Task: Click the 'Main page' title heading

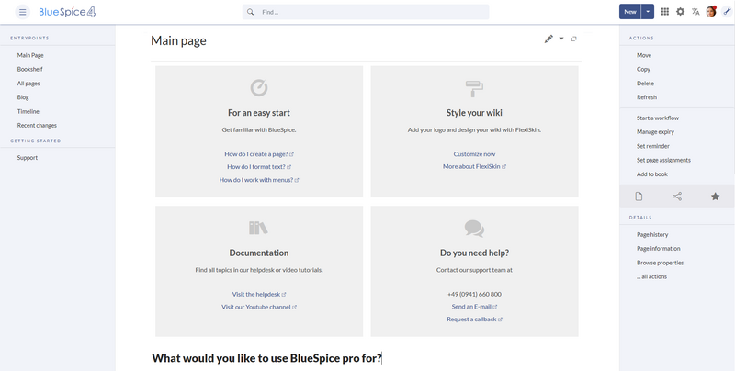Action: coord(178,40)
